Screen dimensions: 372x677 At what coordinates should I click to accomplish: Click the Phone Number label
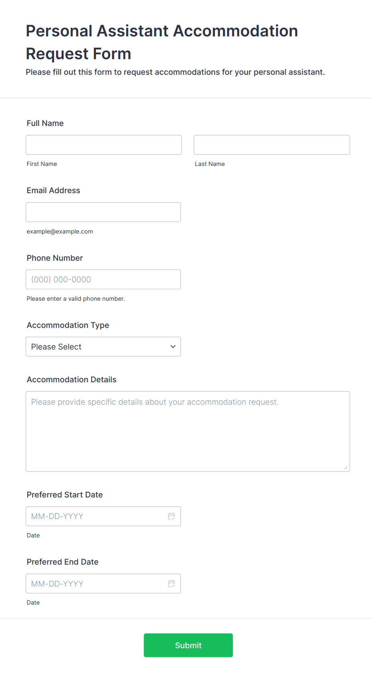[55, 258]
